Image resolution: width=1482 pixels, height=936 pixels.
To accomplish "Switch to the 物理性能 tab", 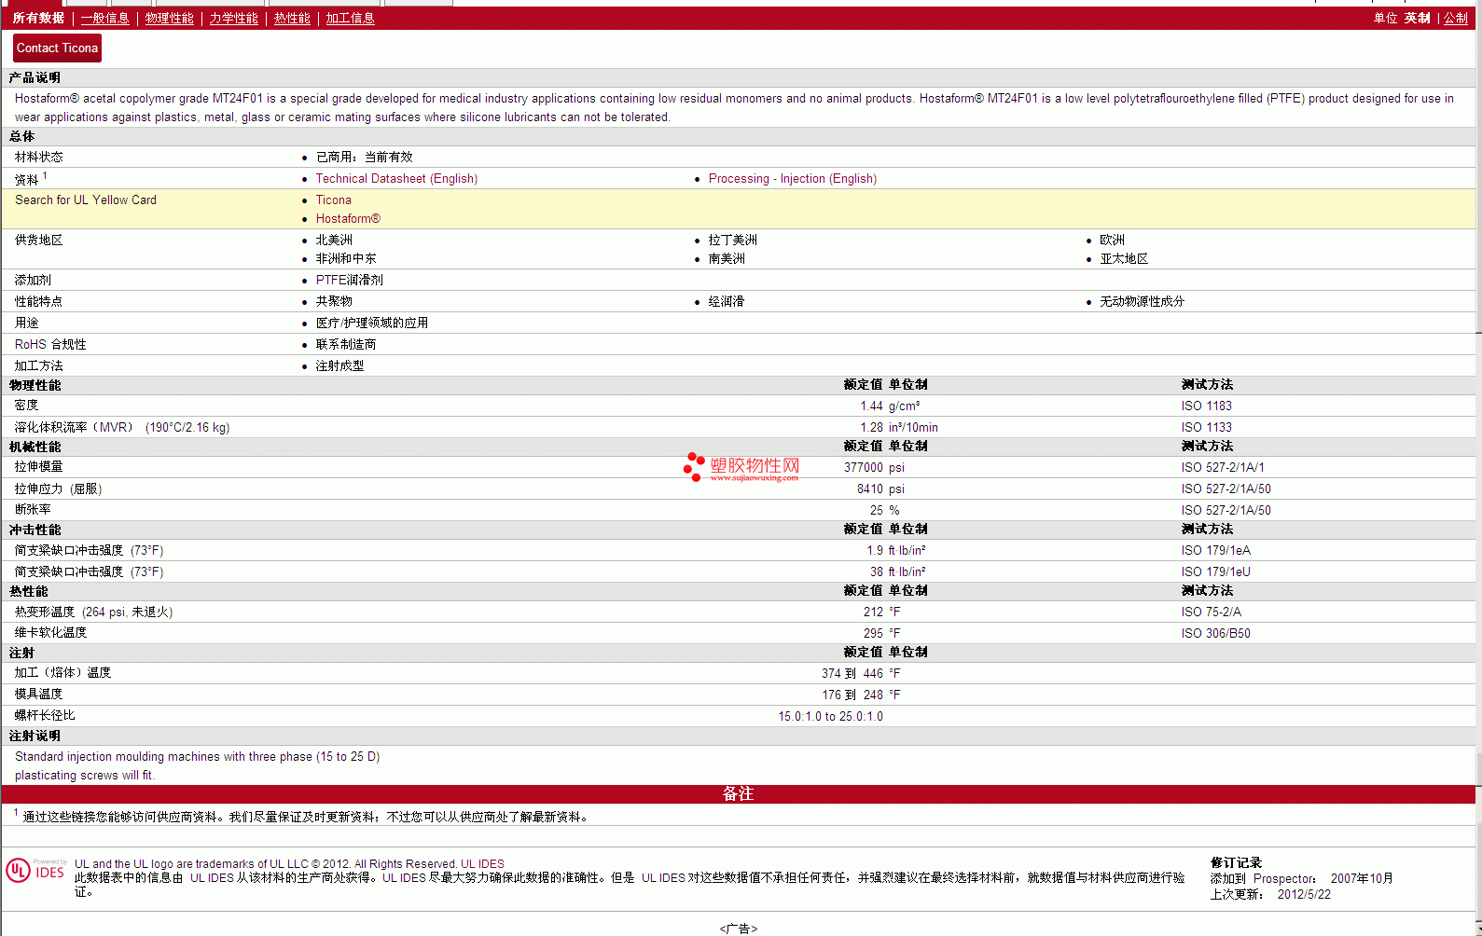I will pyautogui.click(x=169, y=19).
